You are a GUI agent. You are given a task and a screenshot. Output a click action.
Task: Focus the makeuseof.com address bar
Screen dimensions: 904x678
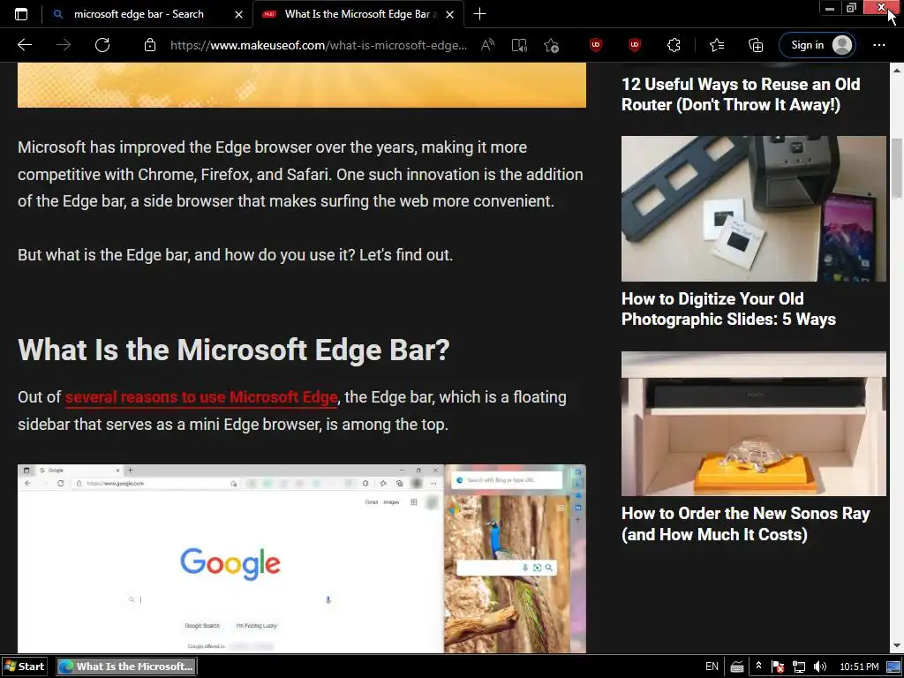pos(318,45)
